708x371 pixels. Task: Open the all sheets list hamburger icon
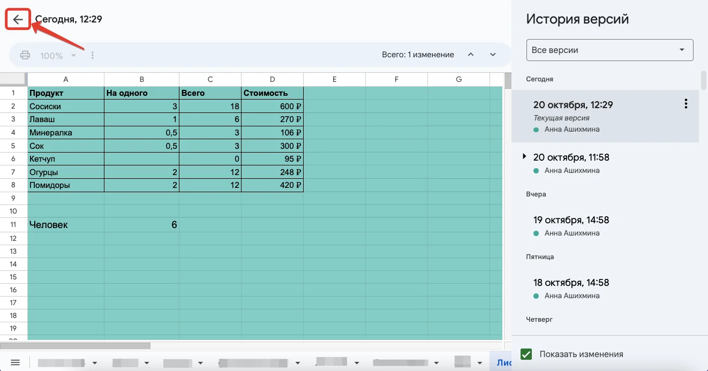(15, 362)
